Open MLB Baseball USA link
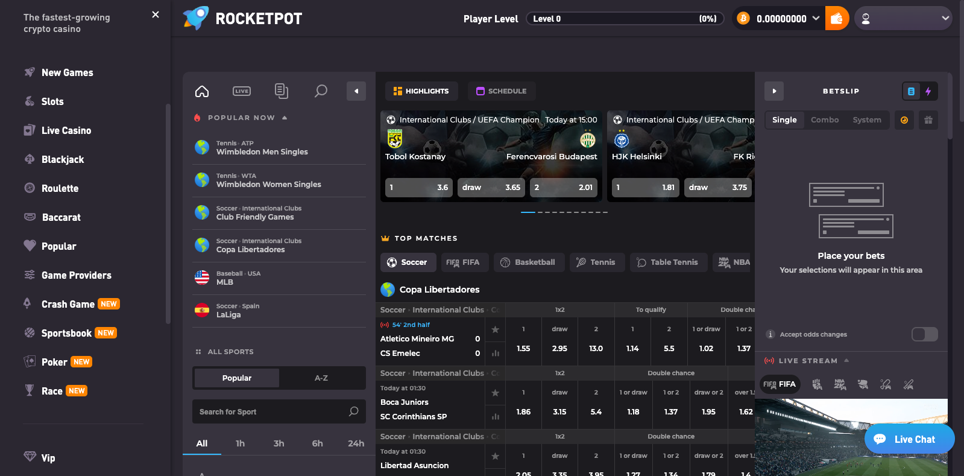 coord(279,278)
